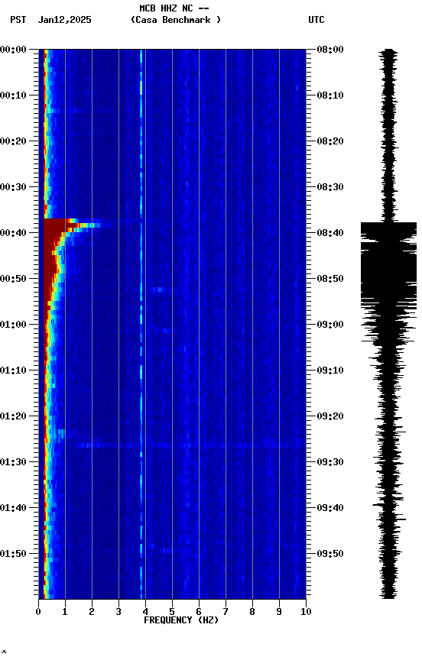The image size is (422, 660).
Task: Click the '09:20' UTC time label
Action: pyautogui.click(x=330, y=417)
